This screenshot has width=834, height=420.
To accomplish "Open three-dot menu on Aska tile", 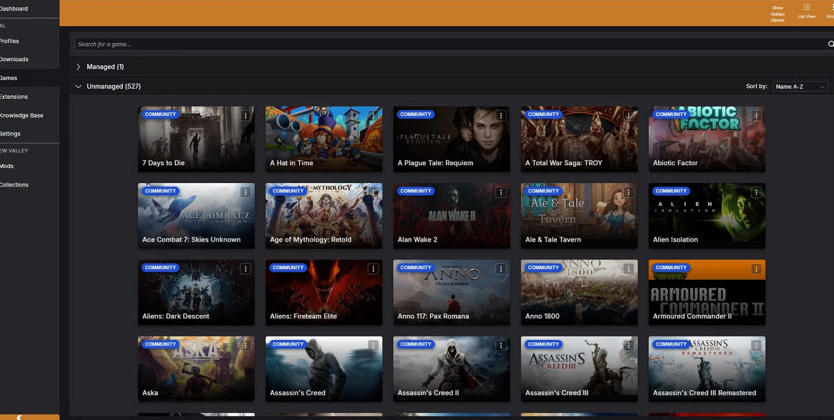I will (x=245, y=345).
